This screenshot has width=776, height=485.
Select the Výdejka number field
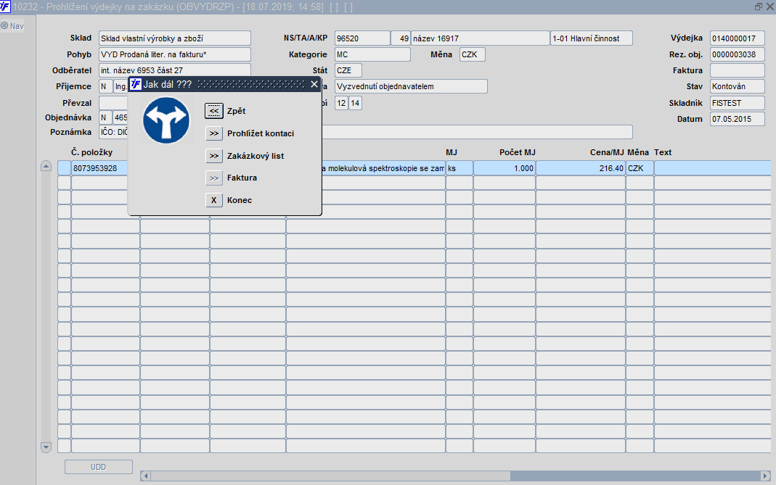737,38
